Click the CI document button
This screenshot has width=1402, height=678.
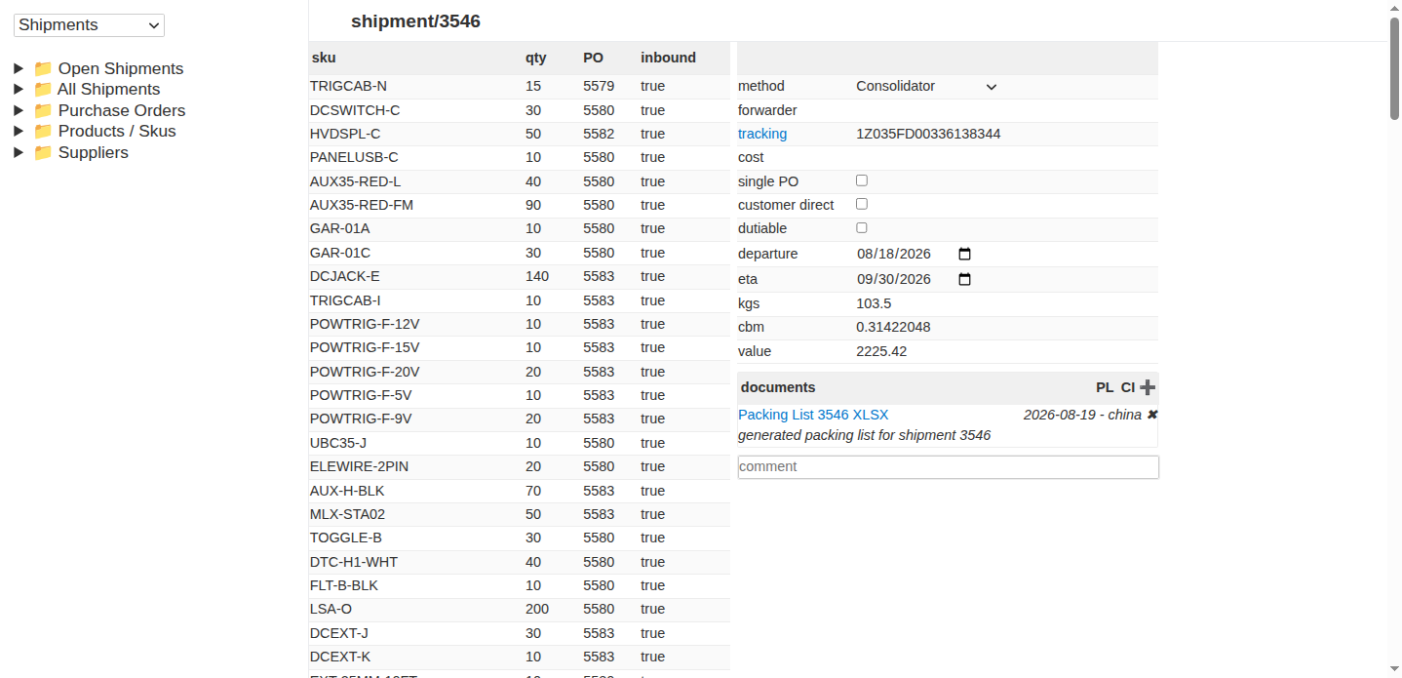tap(1128, 387)
